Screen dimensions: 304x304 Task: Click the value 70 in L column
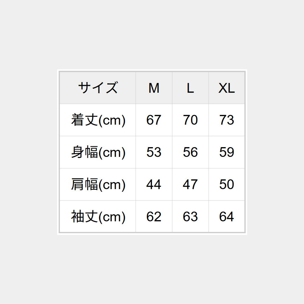pos(190,120)
